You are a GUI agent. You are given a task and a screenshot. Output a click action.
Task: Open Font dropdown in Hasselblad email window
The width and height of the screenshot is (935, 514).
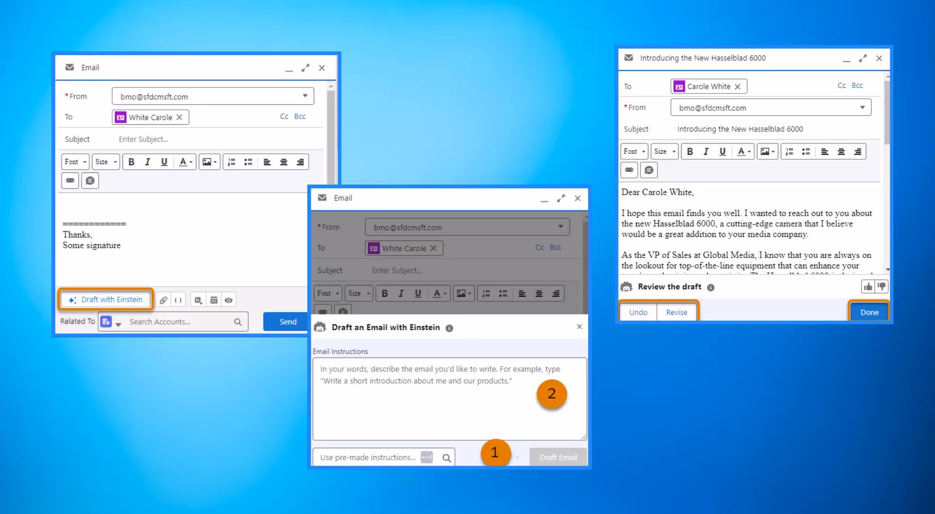[x=634, y=151]
